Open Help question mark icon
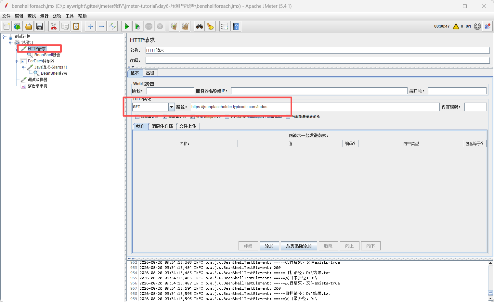 pyautogui.click(x=236, y=26)
